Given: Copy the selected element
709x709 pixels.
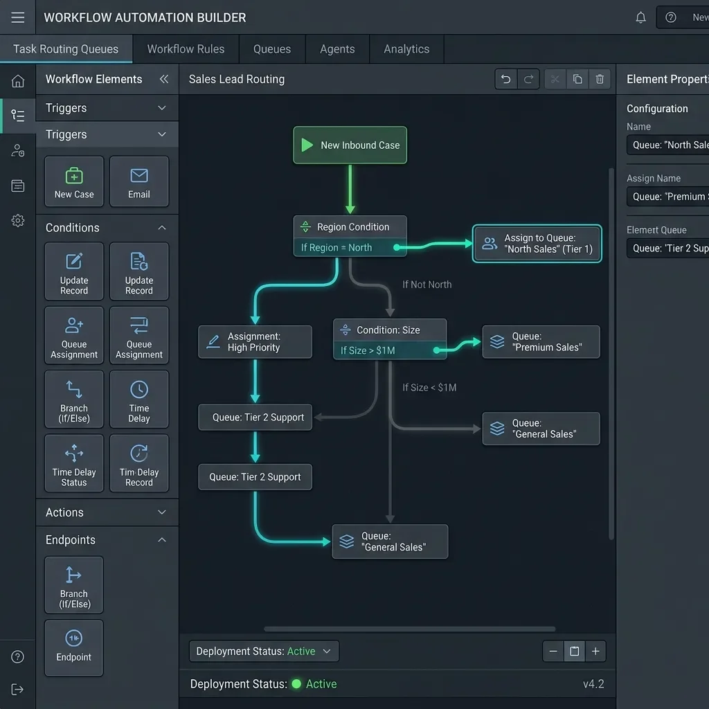Looking at the screenshot, I should [577, 79].
